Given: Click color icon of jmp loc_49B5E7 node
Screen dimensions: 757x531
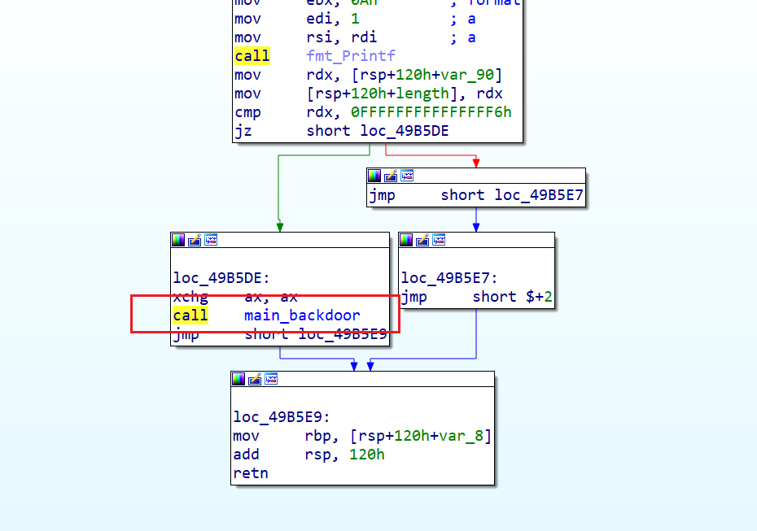Looking at the screenshot, I should 374,176.
